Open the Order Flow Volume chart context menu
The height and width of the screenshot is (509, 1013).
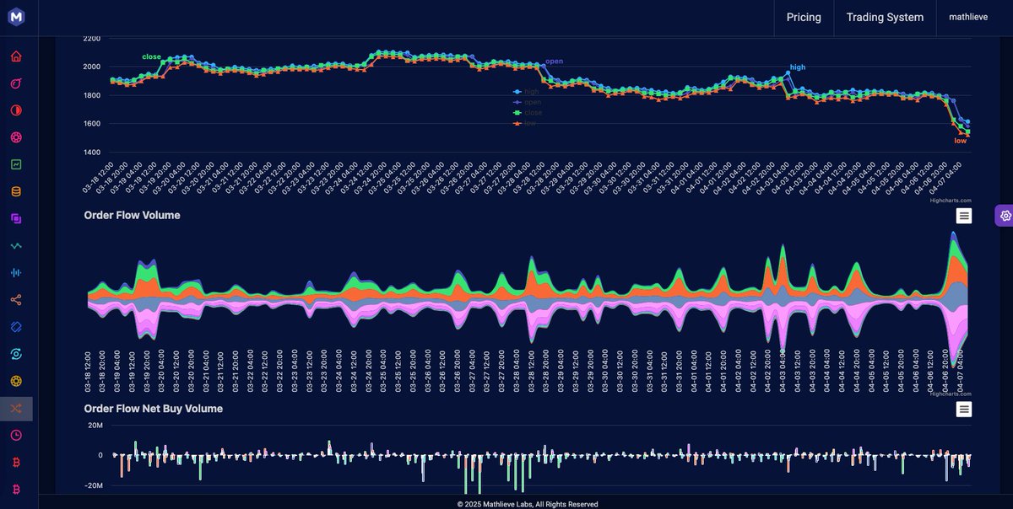tap(962, 216)
